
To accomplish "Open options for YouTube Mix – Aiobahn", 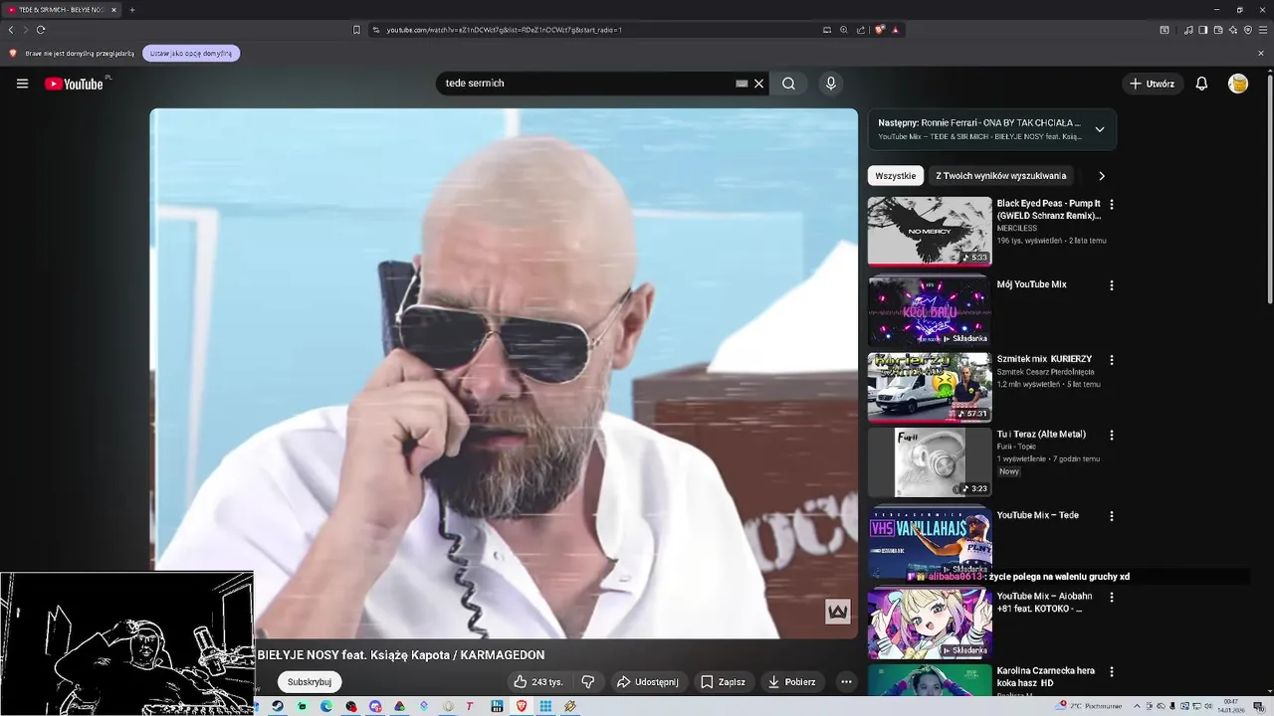I will [1112, 597].
